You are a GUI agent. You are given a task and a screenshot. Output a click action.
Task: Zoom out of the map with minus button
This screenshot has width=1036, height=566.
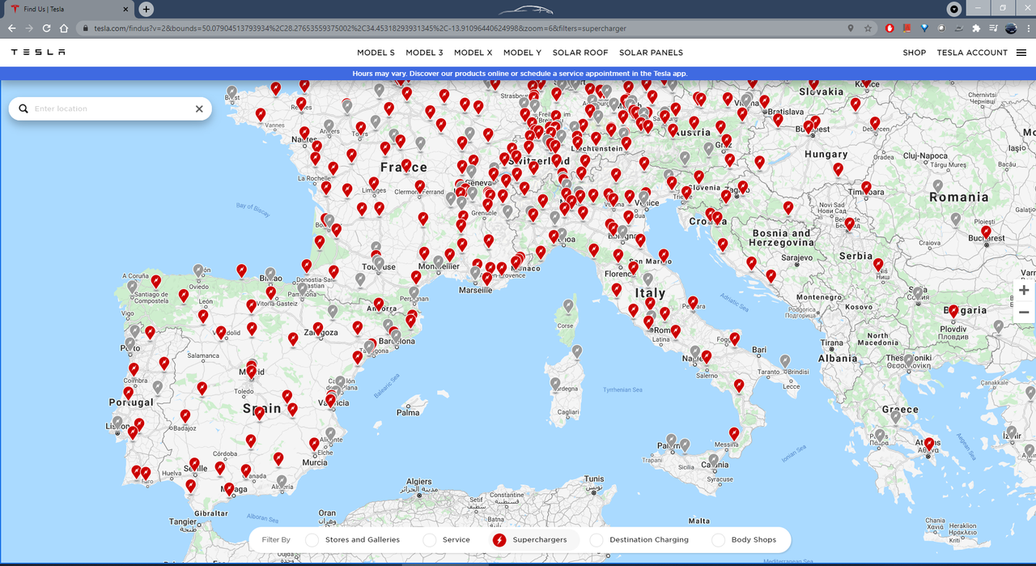(x=1024, y=313)
